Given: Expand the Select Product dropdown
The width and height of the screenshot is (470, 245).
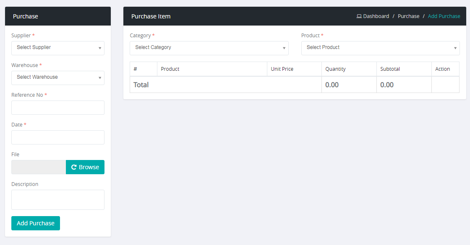Looking at the screenshot, I should (x=380, y=48).
